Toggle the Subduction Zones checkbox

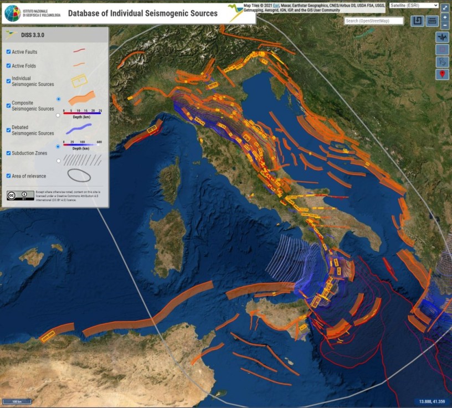[x=8, y=153]
